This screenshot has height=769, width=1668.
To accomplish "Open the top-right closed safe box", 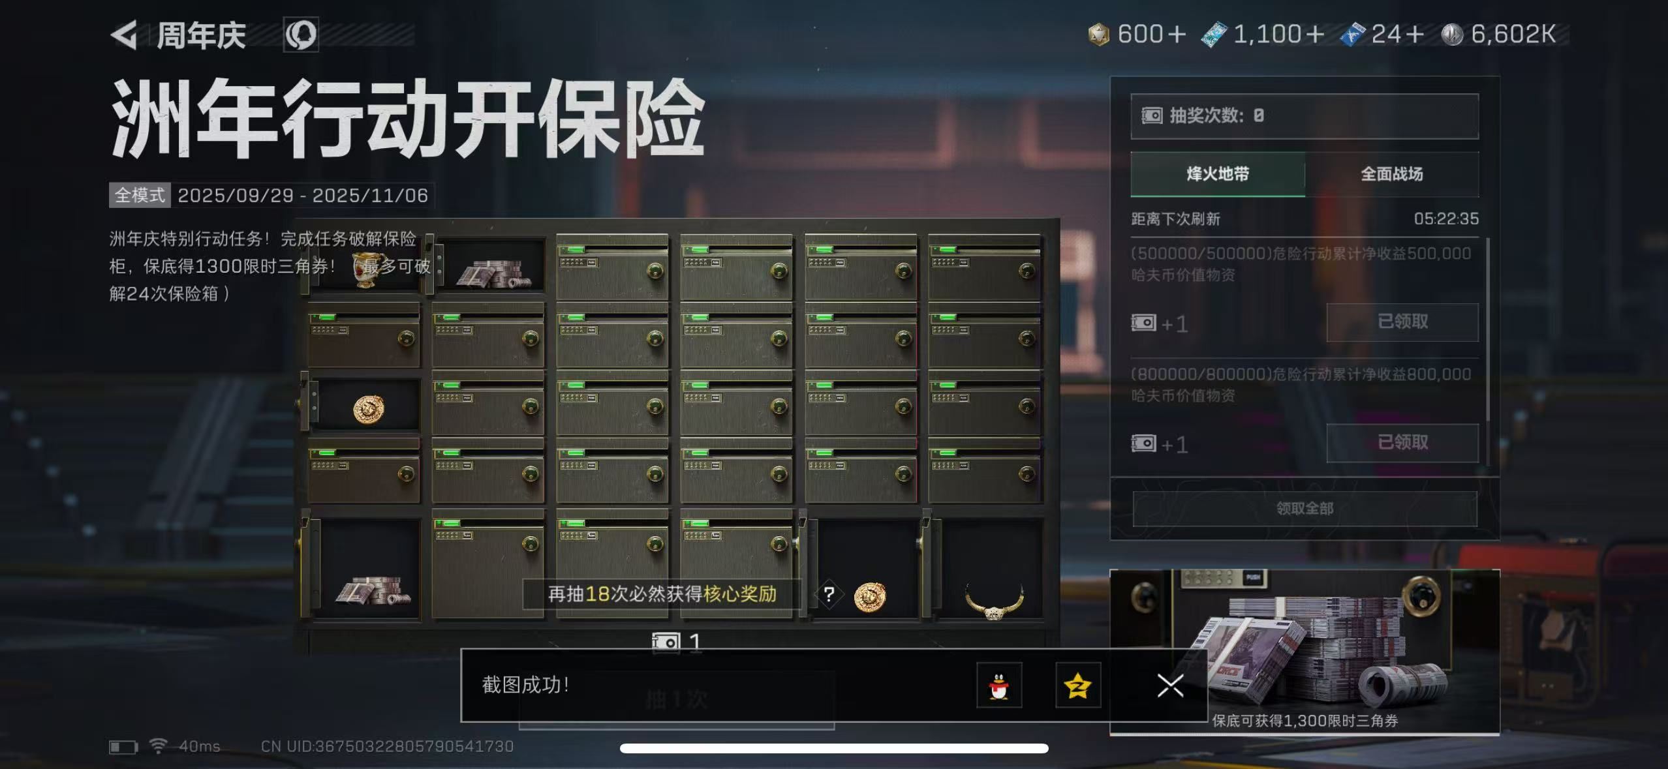I will point(985,267).
